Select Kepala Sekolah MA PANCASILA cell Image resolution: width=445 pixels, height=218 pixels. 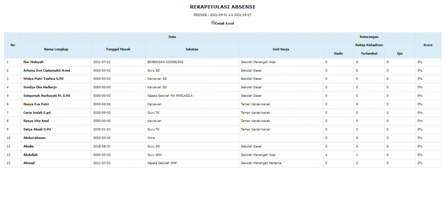click(x=170, y=96)
